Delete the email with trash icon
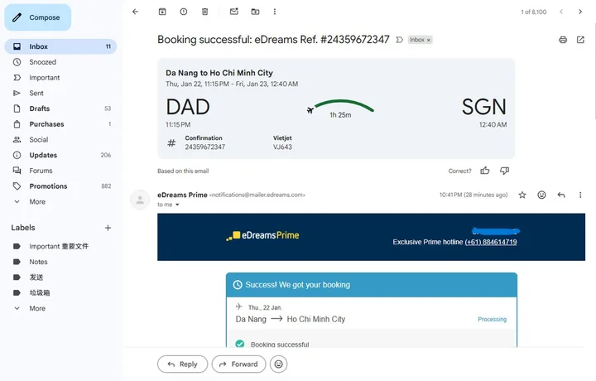Viewport: 596px width, 381px height. tap(204, 12)
